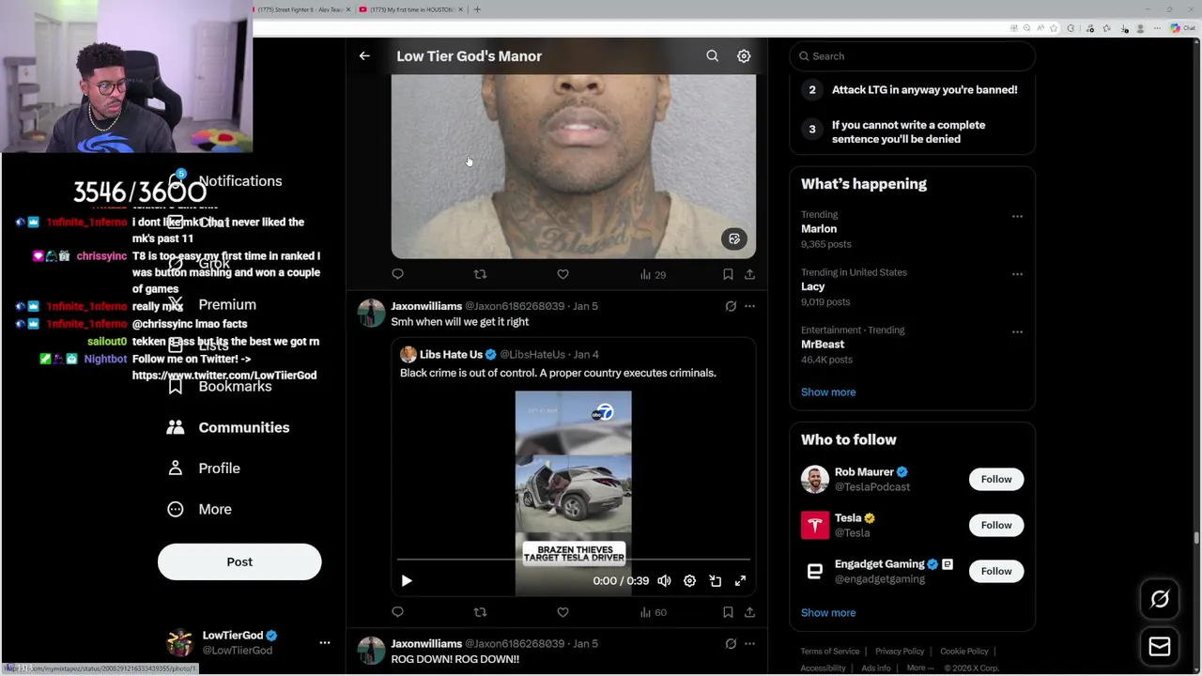The width and height of the screenshot is (1202, 676).
Task: Open LowTierGod account switcher dots
Action: coord(325,643)
